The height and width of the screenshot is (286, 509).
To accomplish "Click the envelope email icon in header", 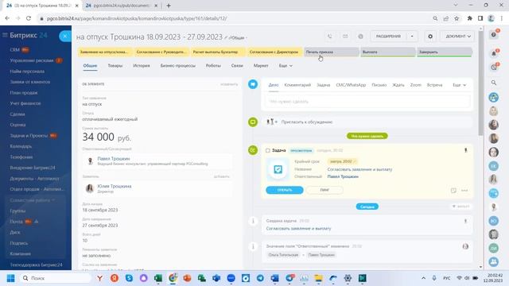I will pyautogui.click(x=345, y=37).
